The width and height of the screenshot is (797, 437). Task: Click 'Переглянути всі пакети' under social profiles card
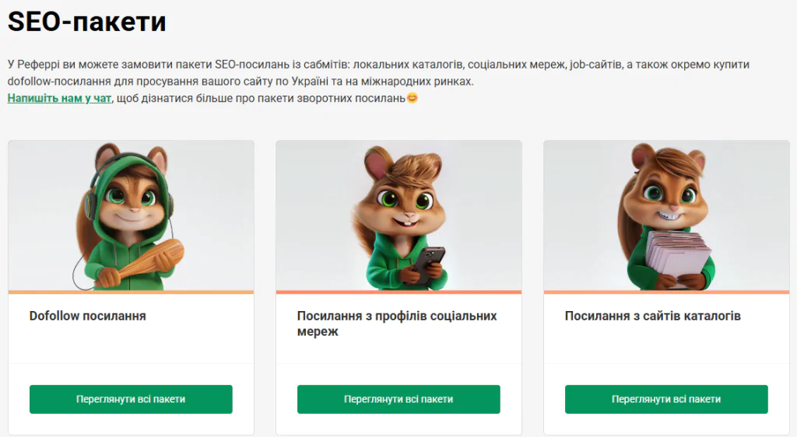tap(398, 400)
